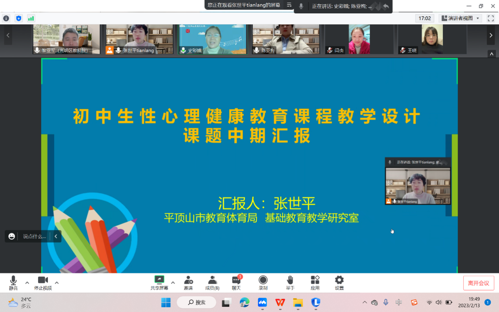Open the 应用 apps panel
Image resolution: width=499 pixels, height=312 pixels.
point(315,282)
